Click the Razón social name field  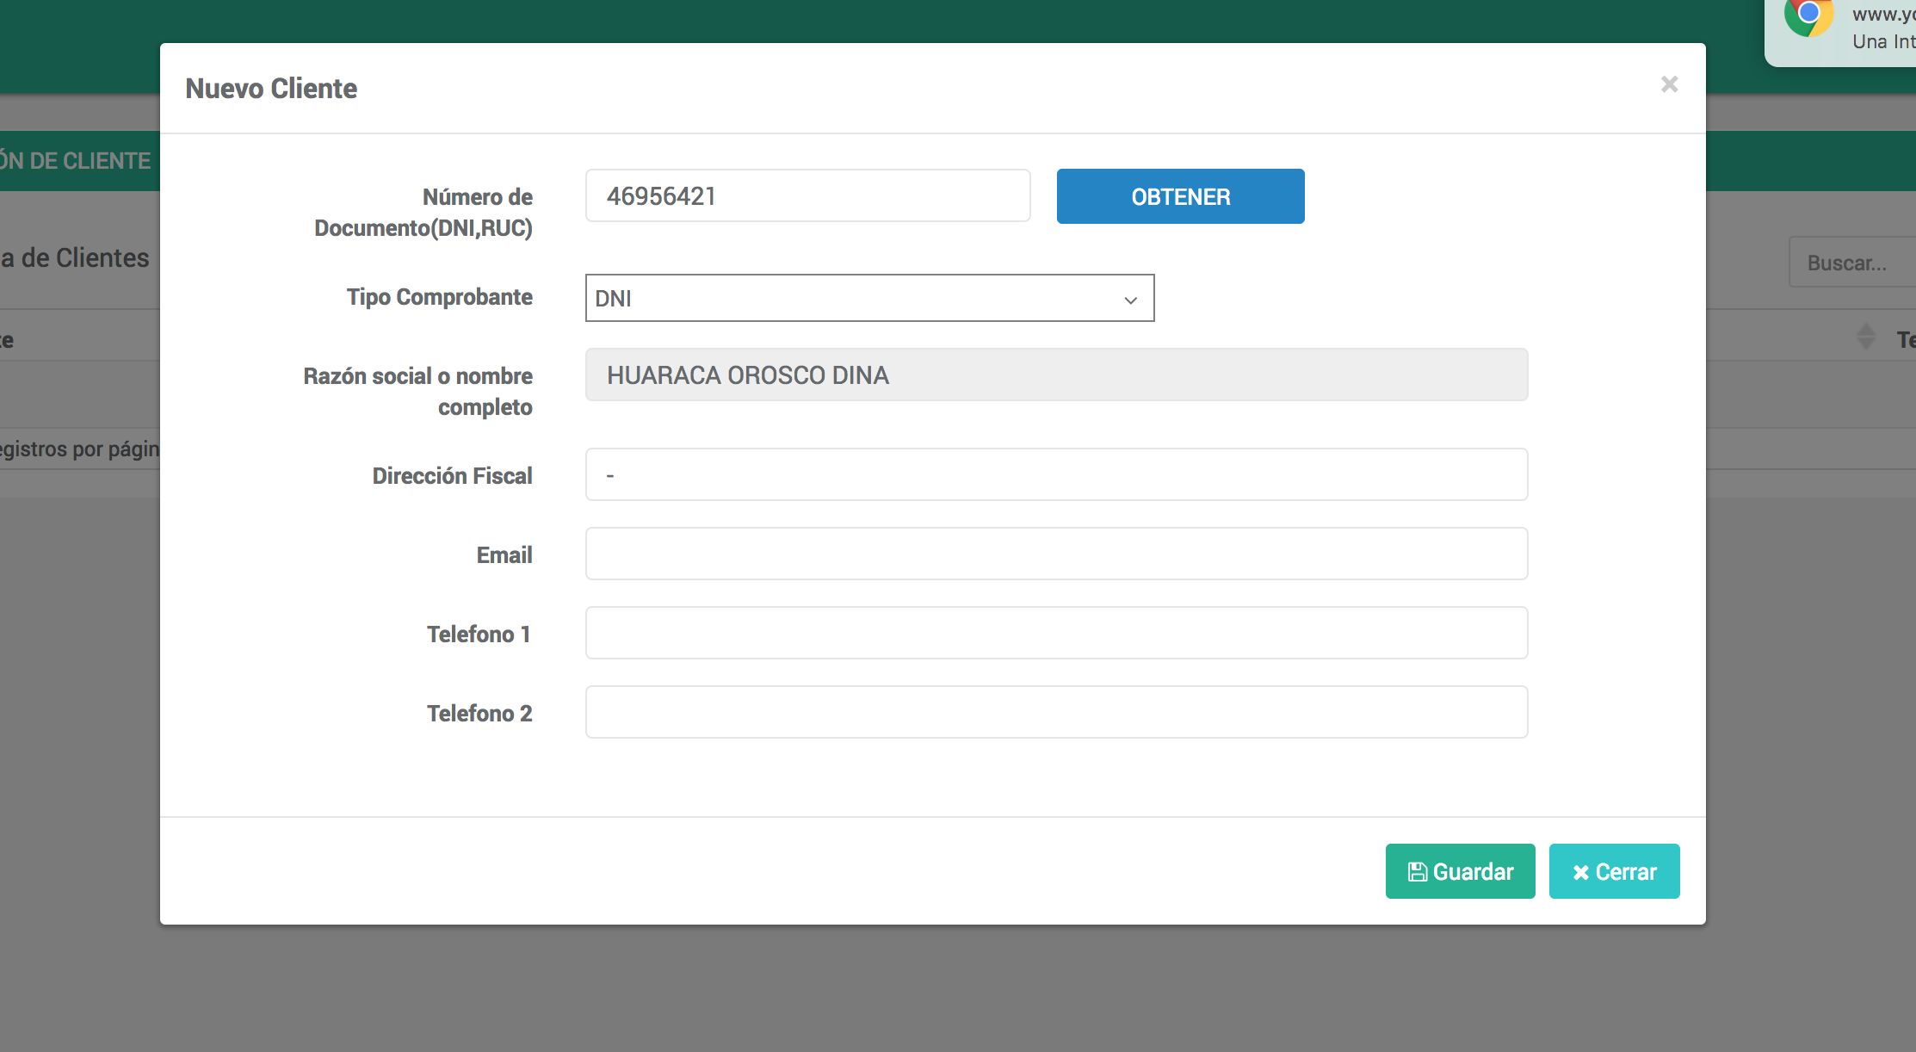point(1056,375)
